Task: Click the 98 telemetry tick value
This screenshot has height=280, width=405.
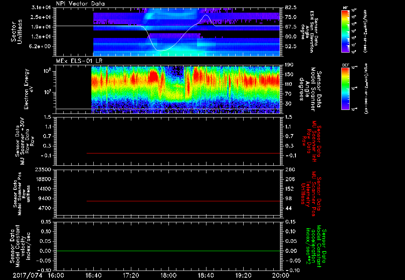Action: click(288, 199)
